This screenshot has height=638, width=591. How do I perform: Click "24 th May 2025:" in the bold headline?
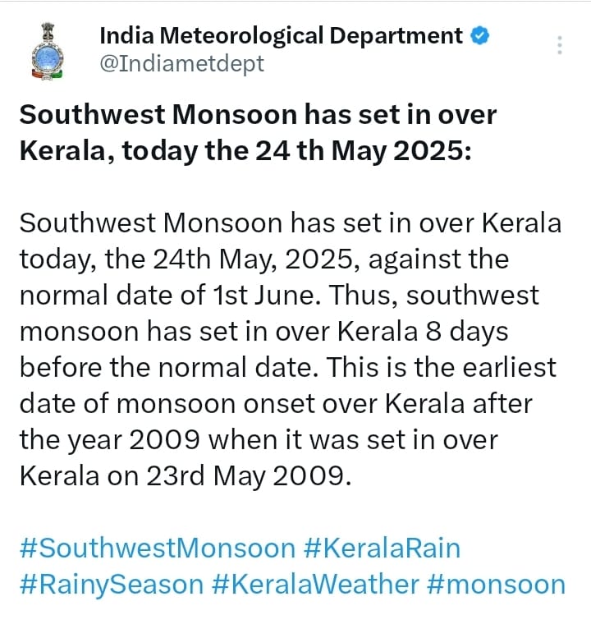coord(364,151)
